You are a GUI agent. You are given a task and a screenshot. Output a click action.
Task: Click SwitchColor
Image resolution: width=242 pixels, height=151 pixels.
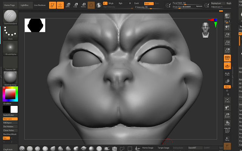[x=10, y=115]
